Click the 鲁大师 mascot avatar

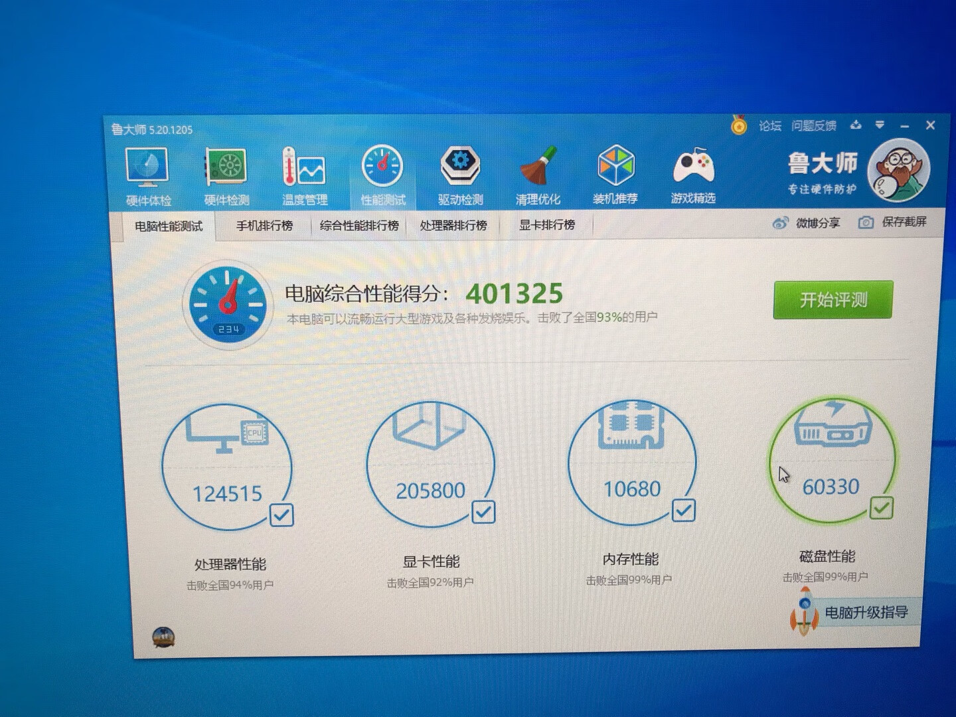tap(898, 171)
